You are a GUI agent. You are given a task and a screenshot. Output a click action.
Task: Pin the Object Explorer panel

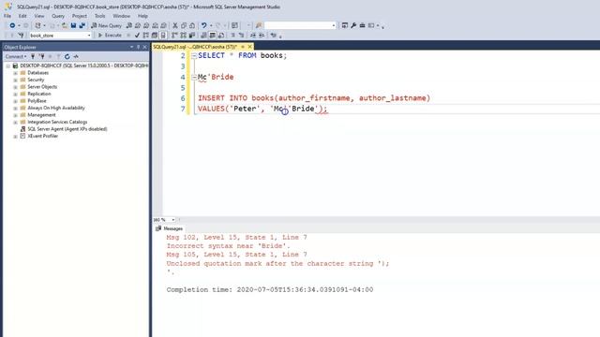coord(138,47)
